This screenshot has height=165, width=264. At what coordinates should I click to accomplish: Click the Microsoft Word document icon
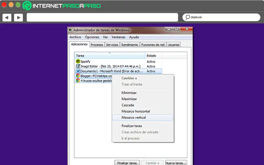coord(78,71)
